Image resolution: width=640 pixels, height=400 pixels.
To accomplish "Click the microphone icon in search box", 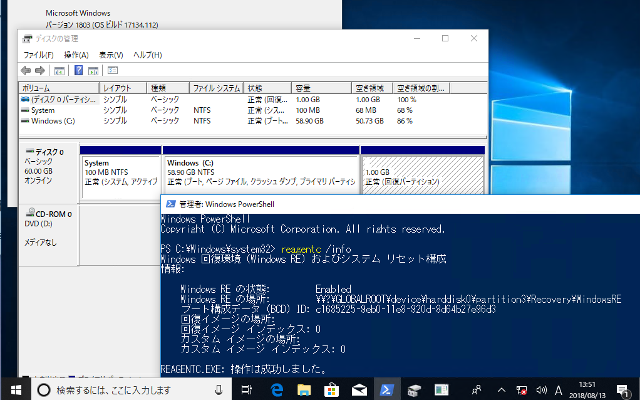I will pyautogui.click(x=219, y=390).
